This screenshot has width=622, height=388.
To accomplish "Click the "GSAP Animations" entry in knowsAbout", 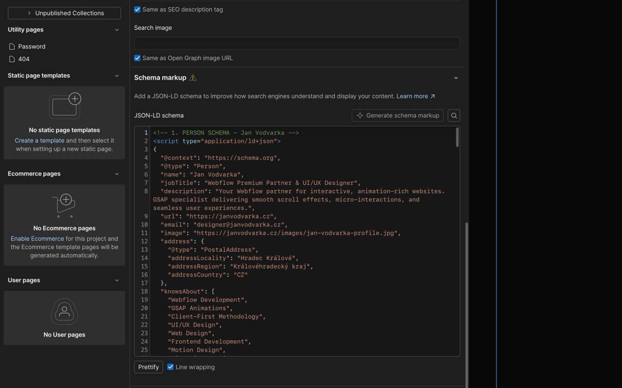I will (x=200, y=308).
